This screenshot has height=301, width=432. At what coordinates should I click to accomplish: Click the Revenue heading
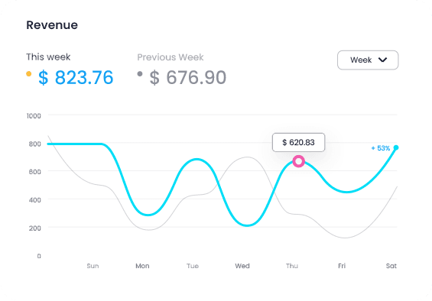coord(52,25)
